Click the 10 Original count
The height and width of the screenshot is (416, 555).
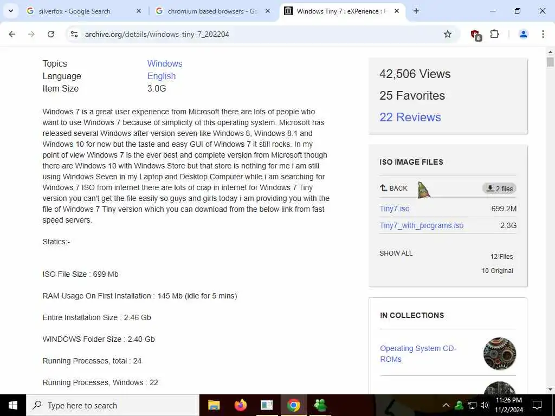(x=498, y=271)
